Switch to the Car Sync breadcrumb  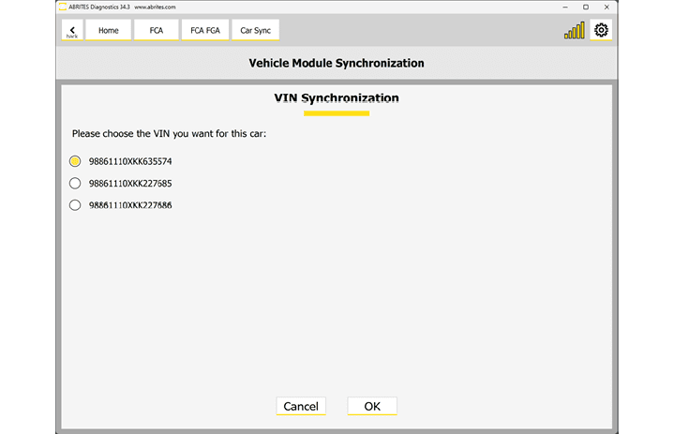point(255,31)
